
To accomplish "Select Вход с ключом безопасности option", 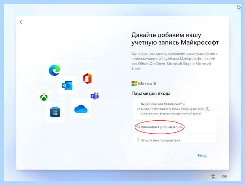I will [174, 109].
